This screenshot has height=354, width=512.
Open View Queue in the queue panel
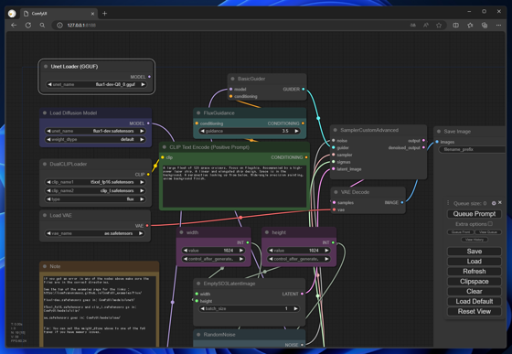click(488, 232)
